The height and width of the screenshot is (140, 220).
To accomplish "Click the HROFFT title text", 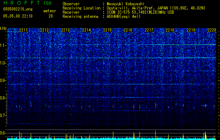I will click(22, 3).
